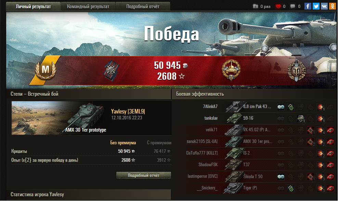The image size is (338, 201).
Task: Click the sword and shield medal
Action: click(297, 70)
